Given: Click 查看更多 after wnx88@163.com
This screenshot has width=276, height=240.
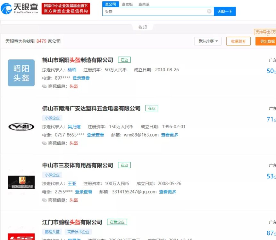Looking at the screenshot, I should point(170,135).
